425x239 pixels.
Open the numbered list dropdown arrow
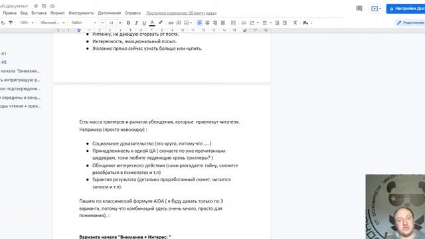tap(258, 23)
